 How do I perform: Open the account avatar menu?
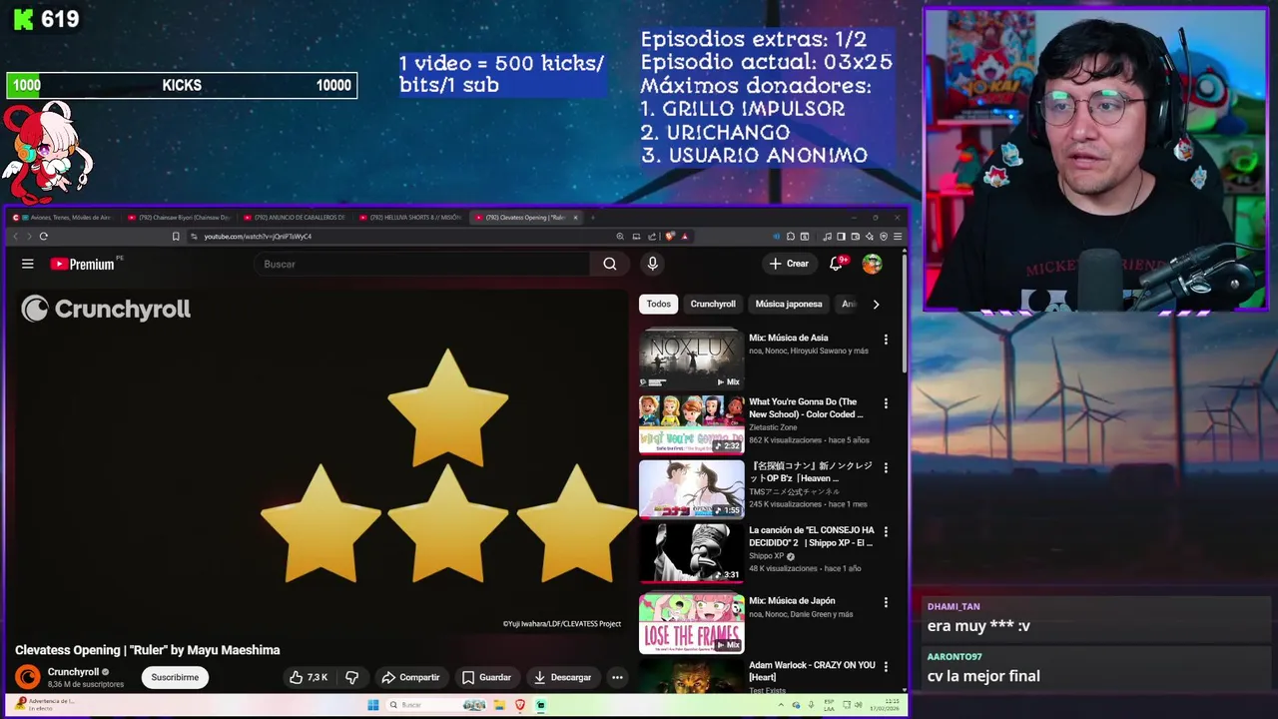pyautogui.click(x=872, y=264)
